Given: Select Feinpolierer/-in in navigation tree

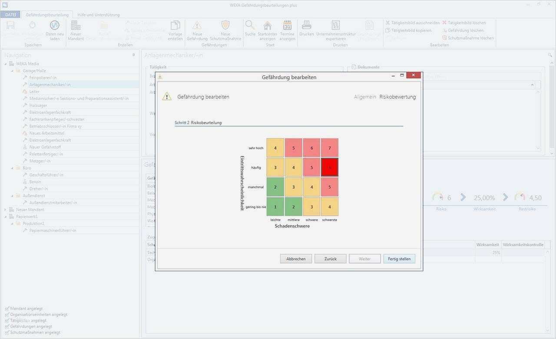Looking at the screenshot, I should coord(43,78).
